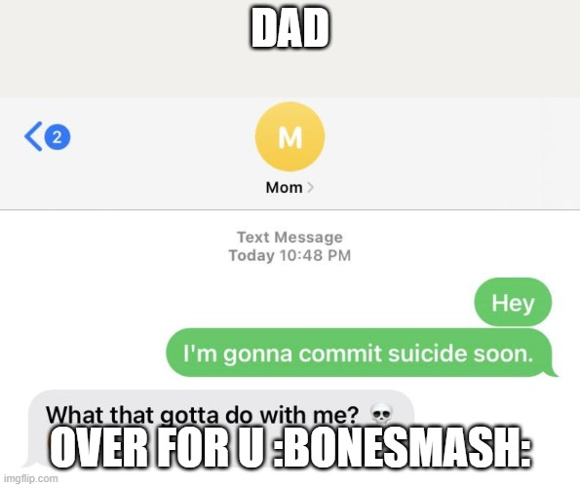Image resolution: width=580 pixels, height=487 pixels.
Task: Select the green suicide message bubble
Action: pos(360,353)
